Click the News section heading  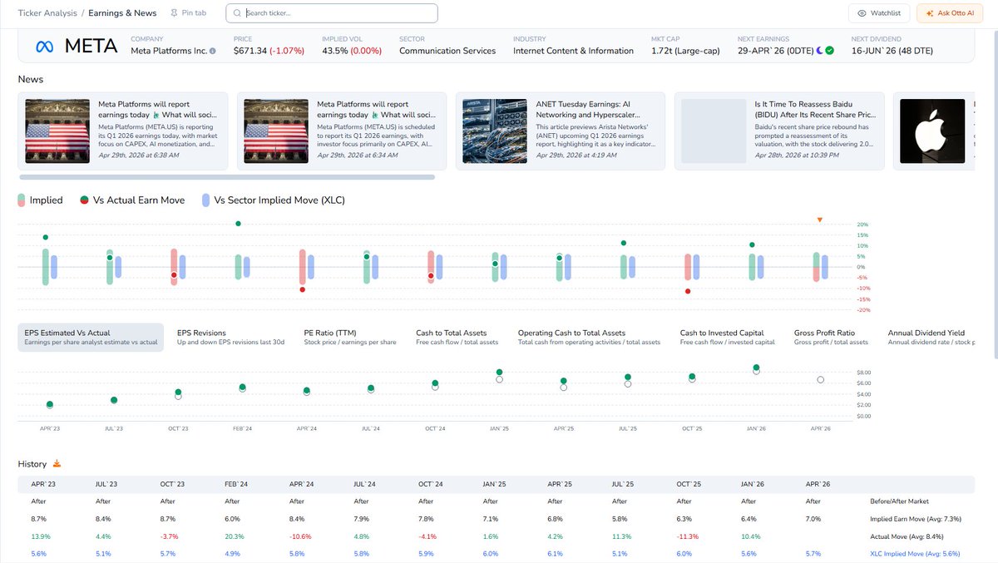click(31, 80)
